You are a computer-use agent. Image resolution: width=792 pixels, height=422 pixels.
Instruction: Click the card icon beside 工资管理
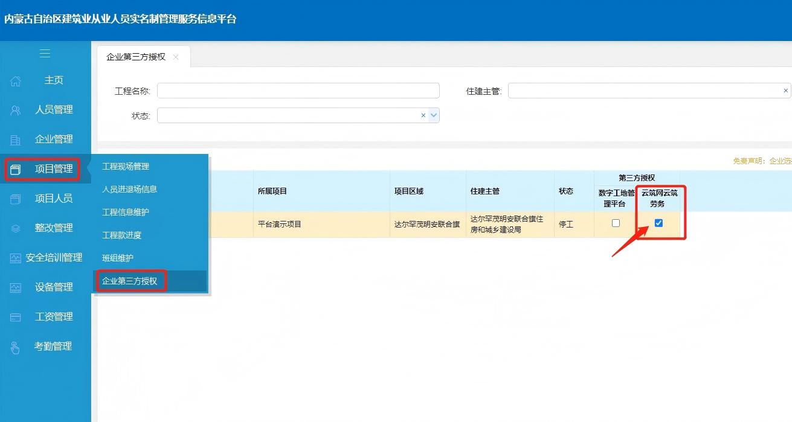pos(16,318)
